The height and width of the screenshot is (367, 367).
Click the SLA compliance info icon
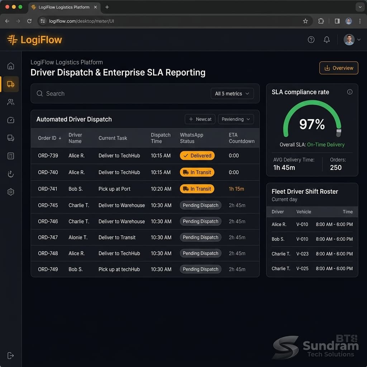coord(350,92)
